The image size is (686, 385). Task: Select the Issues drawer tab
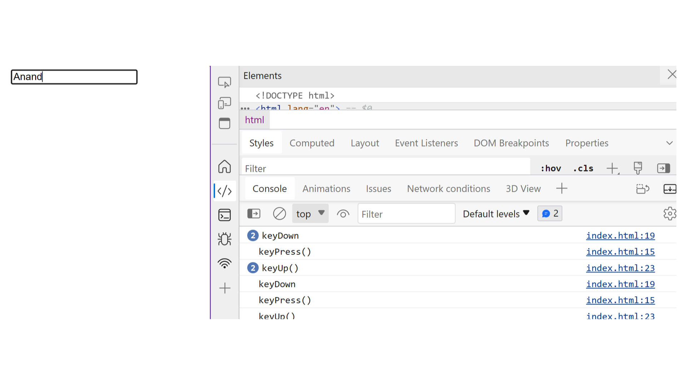click(x=378, y=189)
